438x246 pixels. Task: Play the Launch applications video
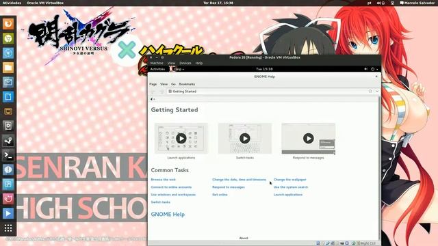pyautogui.click(x=181, y=138)
